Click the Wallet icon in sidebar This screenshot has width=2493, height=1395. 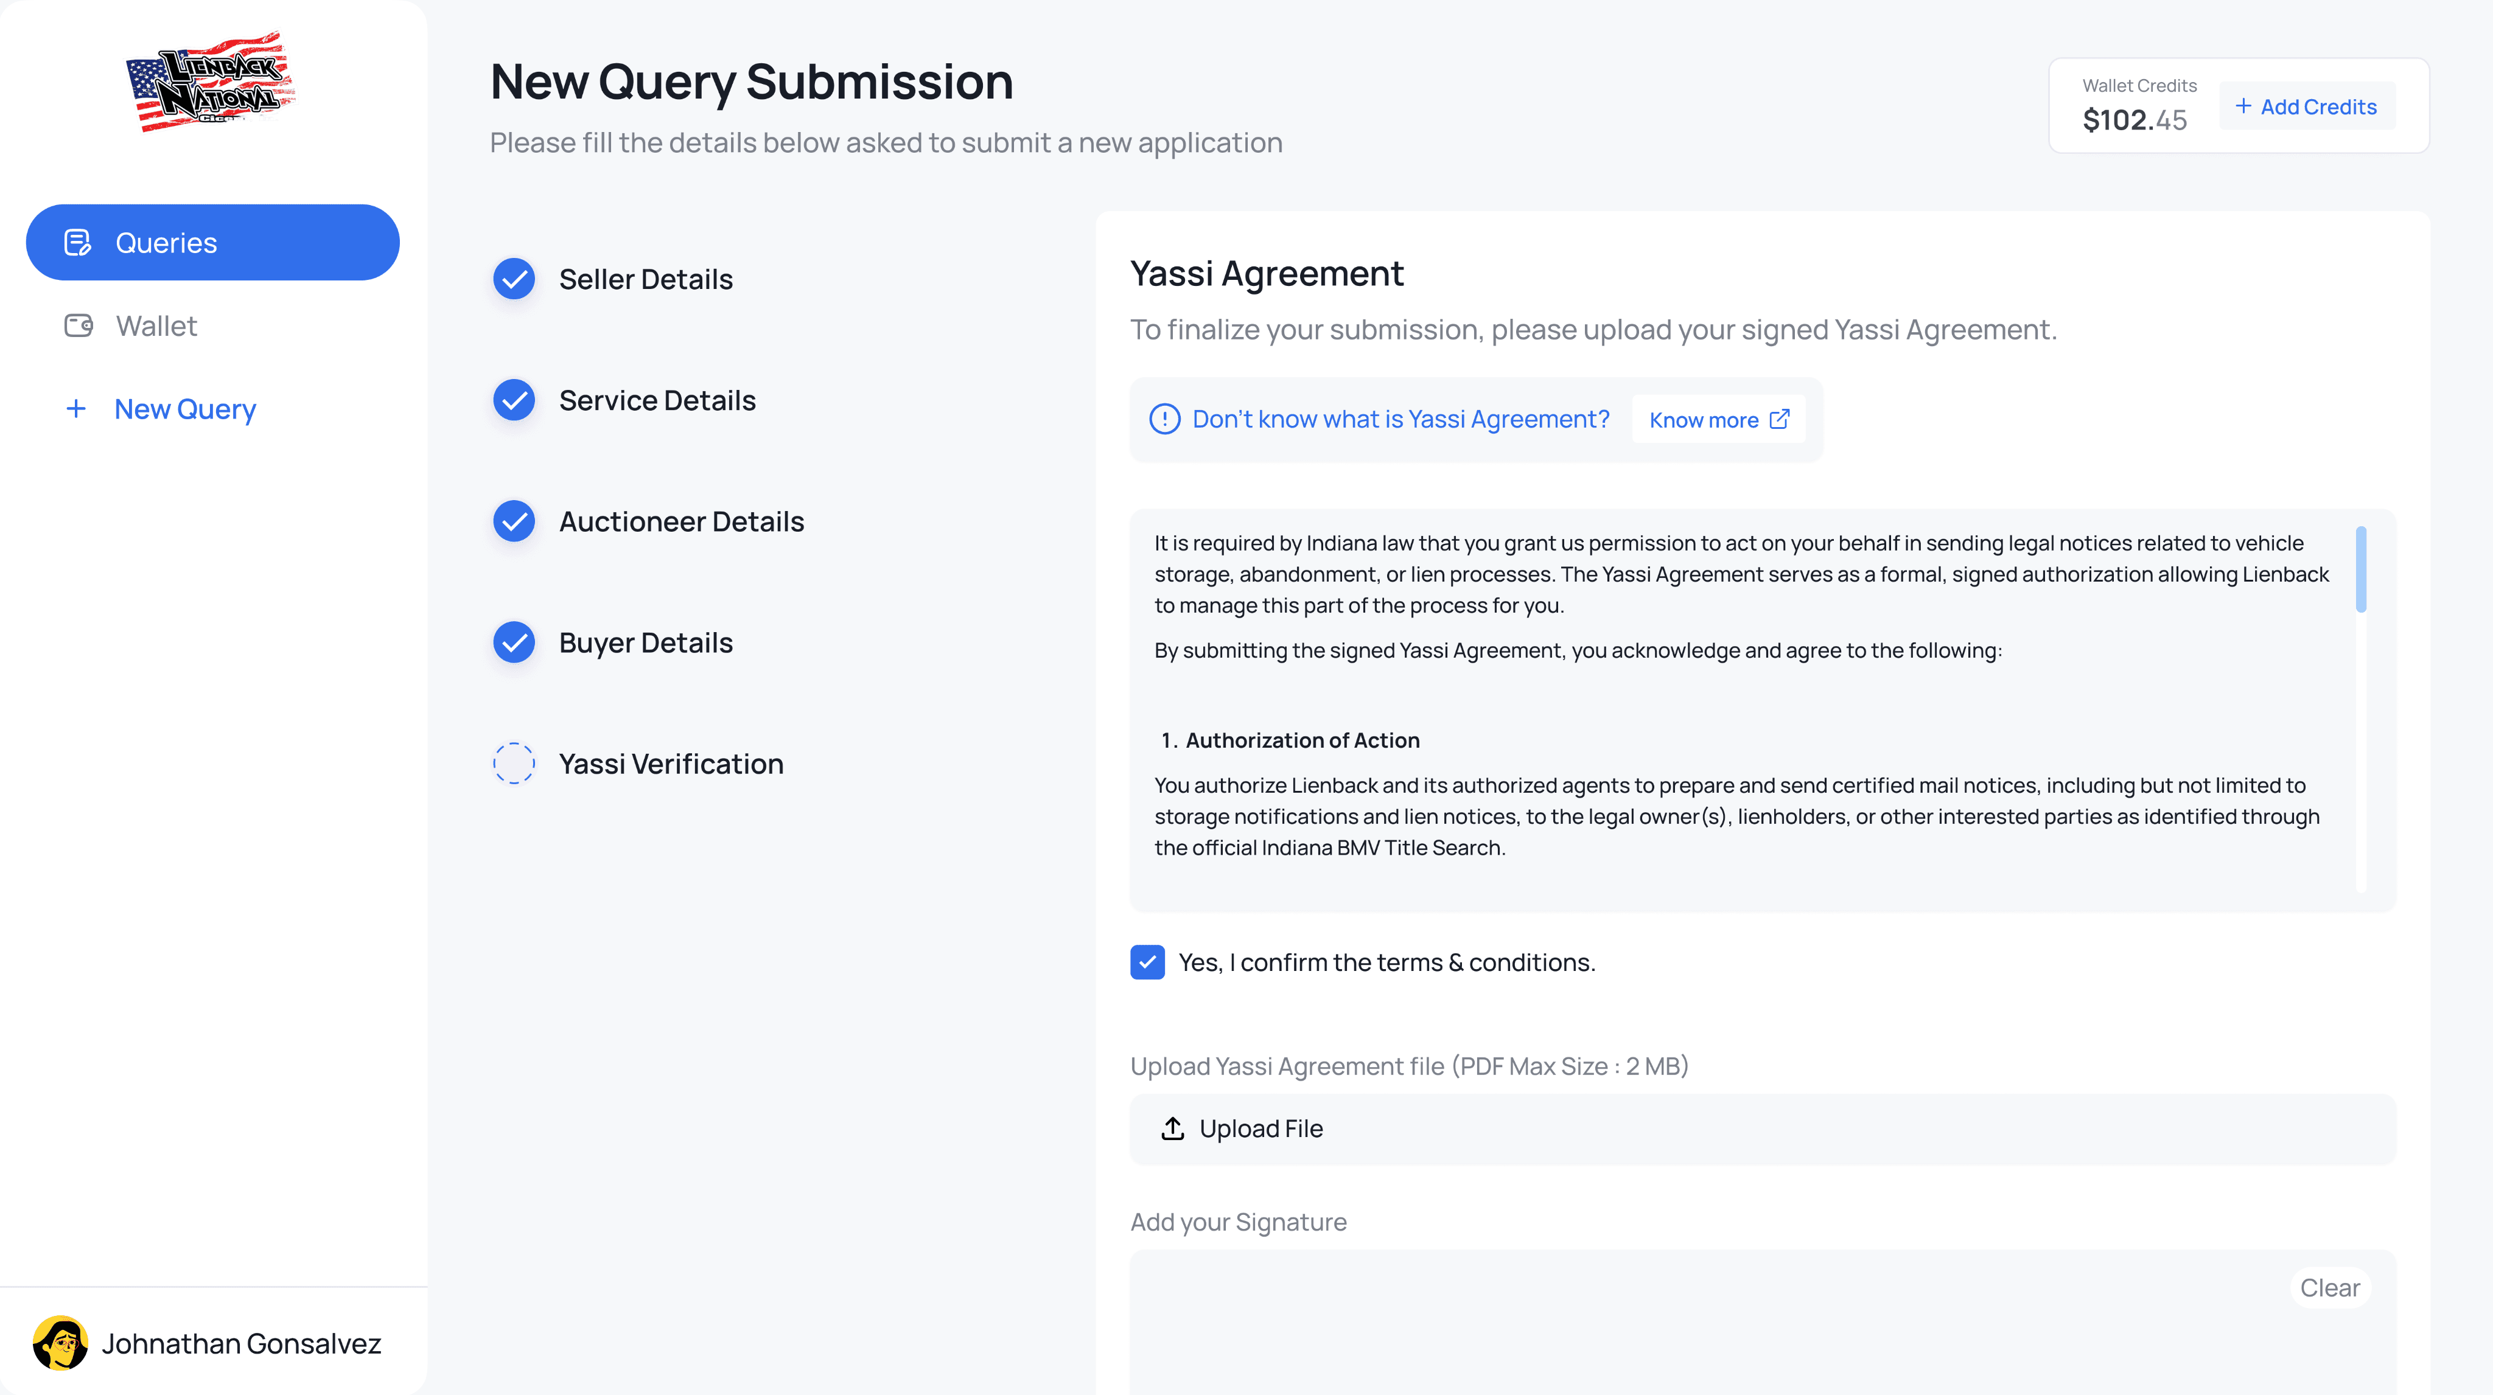coord(79,326)
